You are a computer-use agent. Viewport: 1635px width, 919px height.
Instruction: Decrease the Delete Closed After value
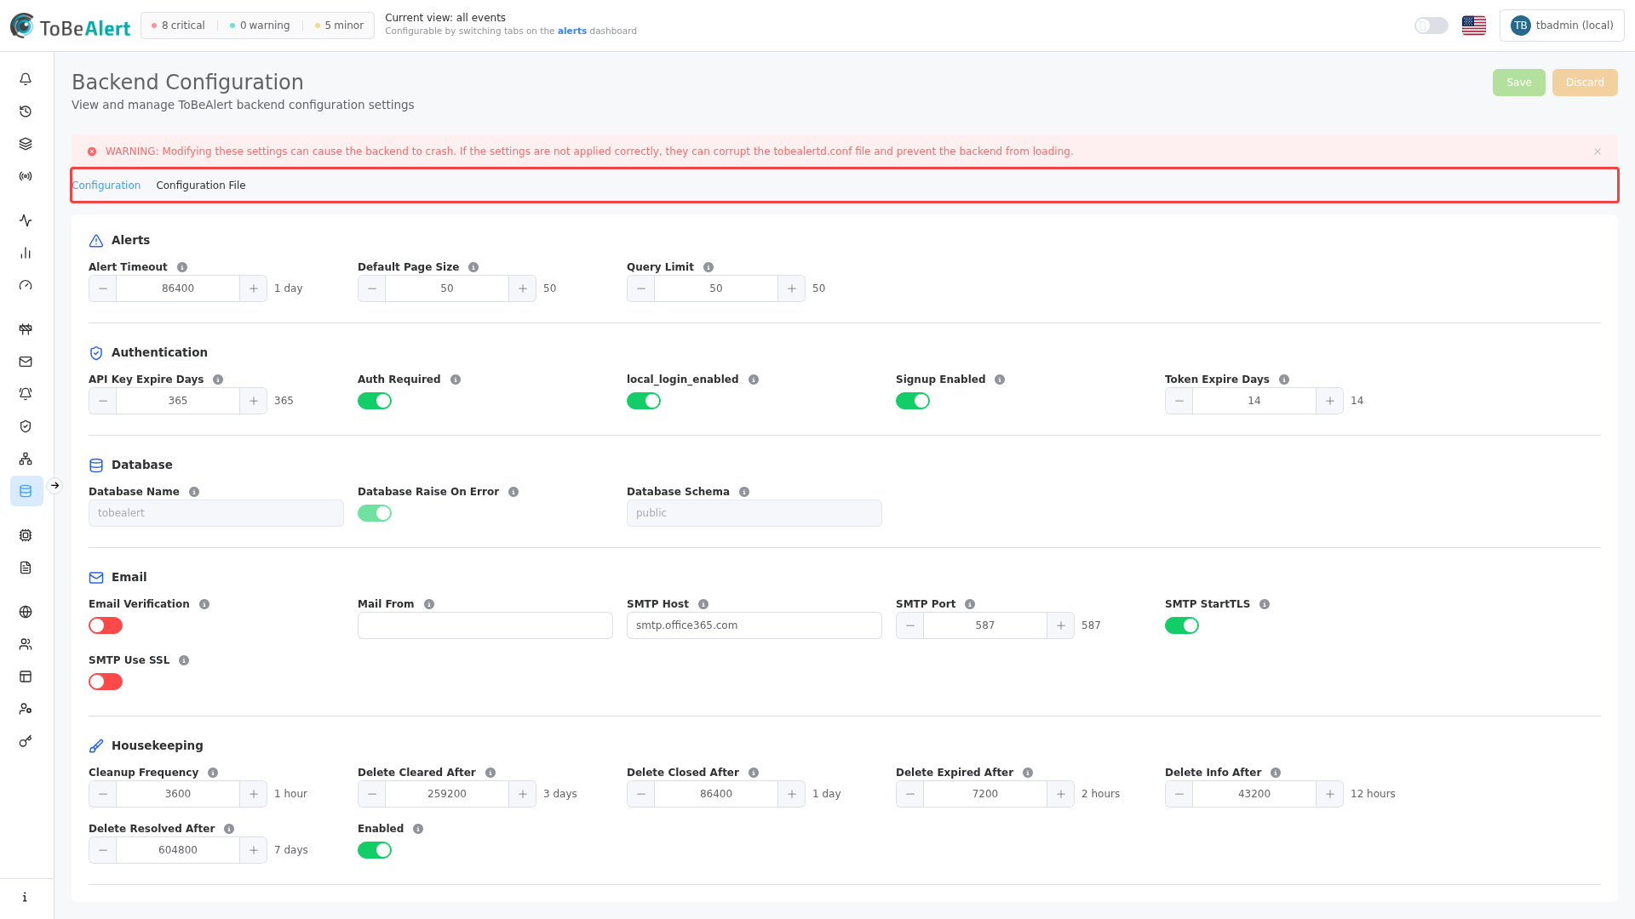pyautogui.click(x=641, y=794)
